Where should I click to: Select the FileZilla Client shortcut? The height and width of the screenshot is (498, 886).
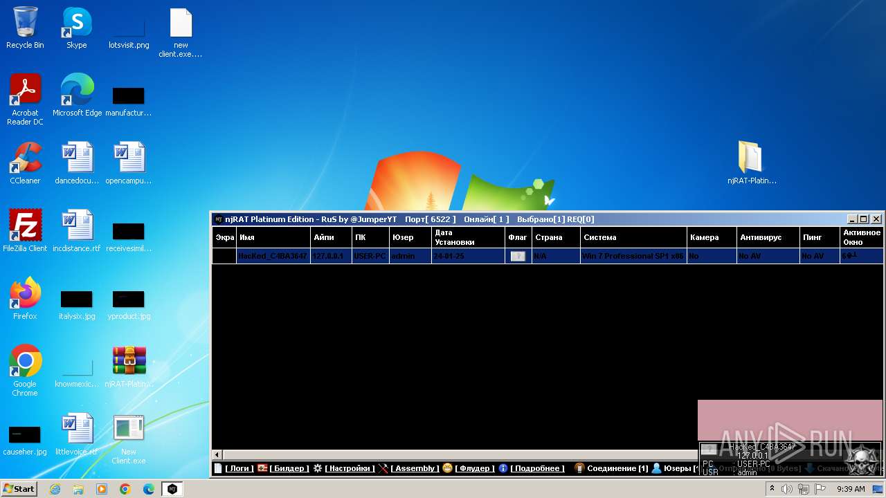[x=25, y=231]
